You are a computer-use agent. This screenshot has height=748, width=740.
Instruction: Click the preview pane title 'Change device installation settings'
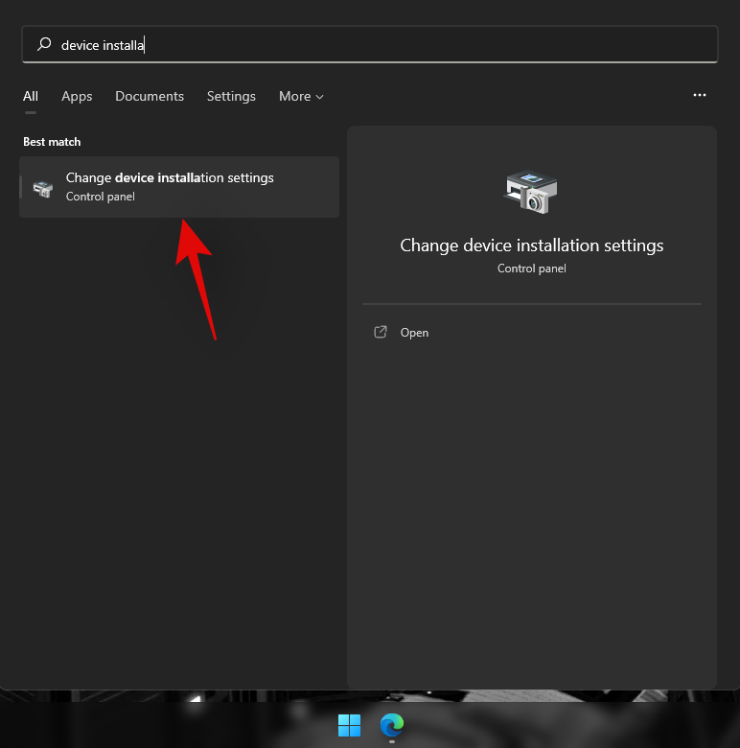[x=531, y=245]
